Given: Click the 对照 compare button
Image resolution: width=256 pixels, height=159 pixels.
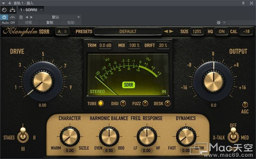Looking at the screenshot, I should tap(29, 22).
